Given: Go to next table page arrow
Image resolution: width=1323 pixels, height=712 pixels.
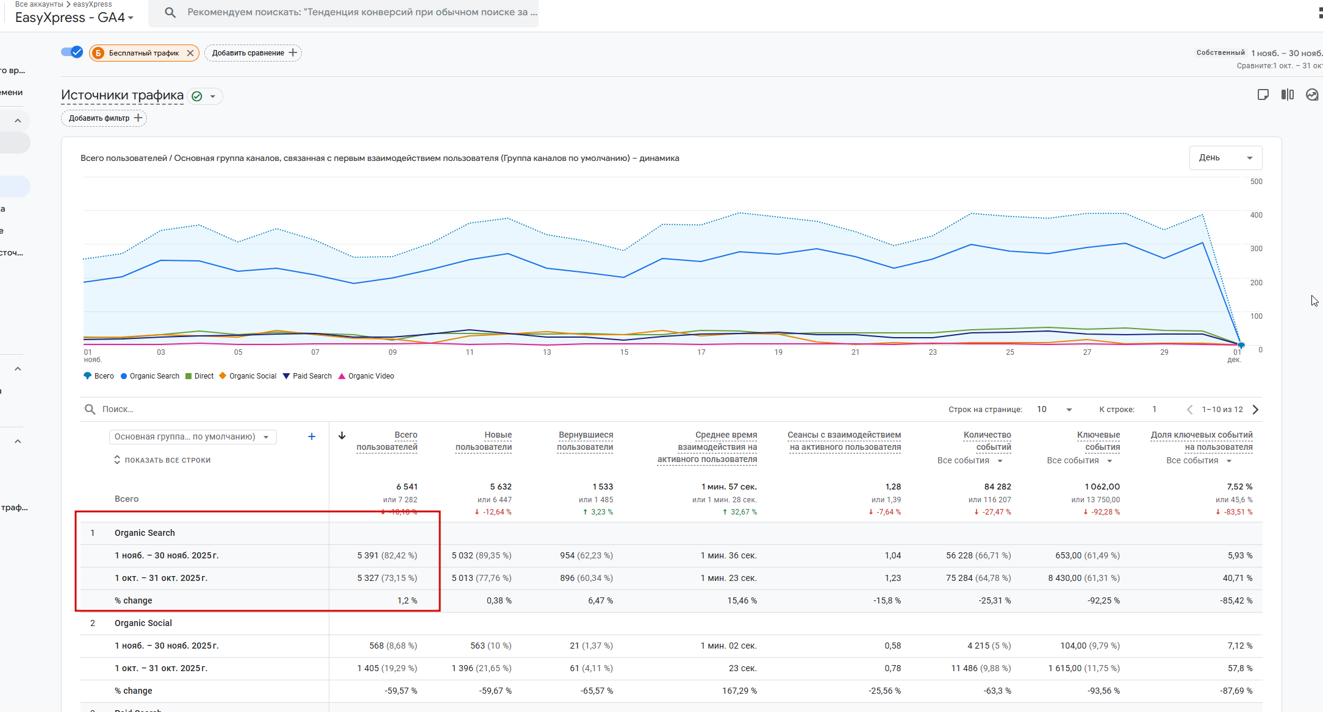Looking at the screenshot, I should click(1255, 410).
